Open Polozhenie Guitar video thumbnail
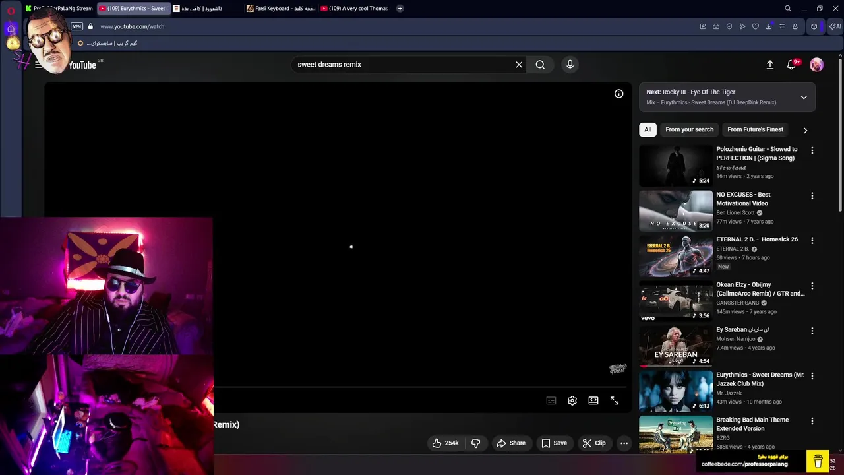The width and height of the screenshot is (844, 475). 676,166
